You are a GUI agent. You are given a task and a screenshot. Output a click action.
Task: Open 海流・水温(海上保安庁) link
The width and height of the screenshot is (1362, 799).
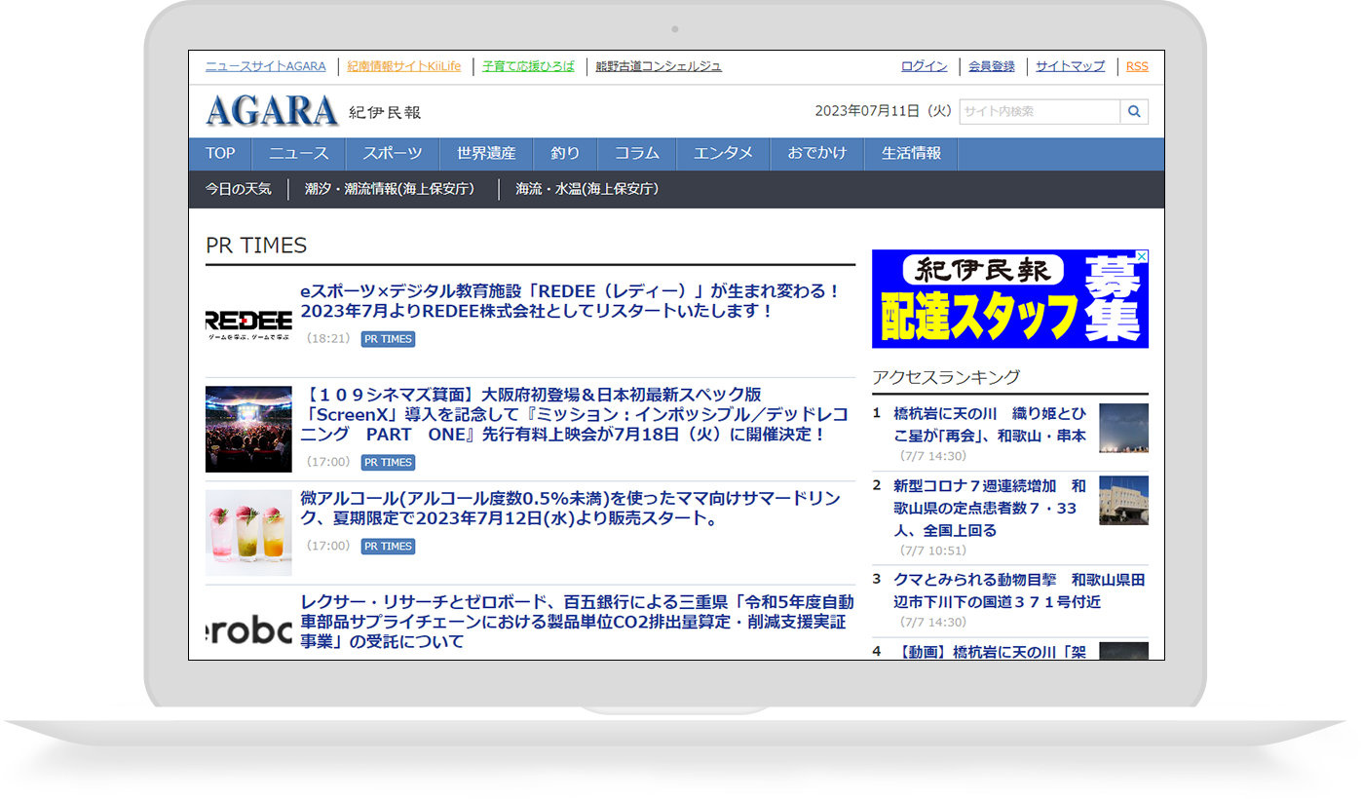587,189
